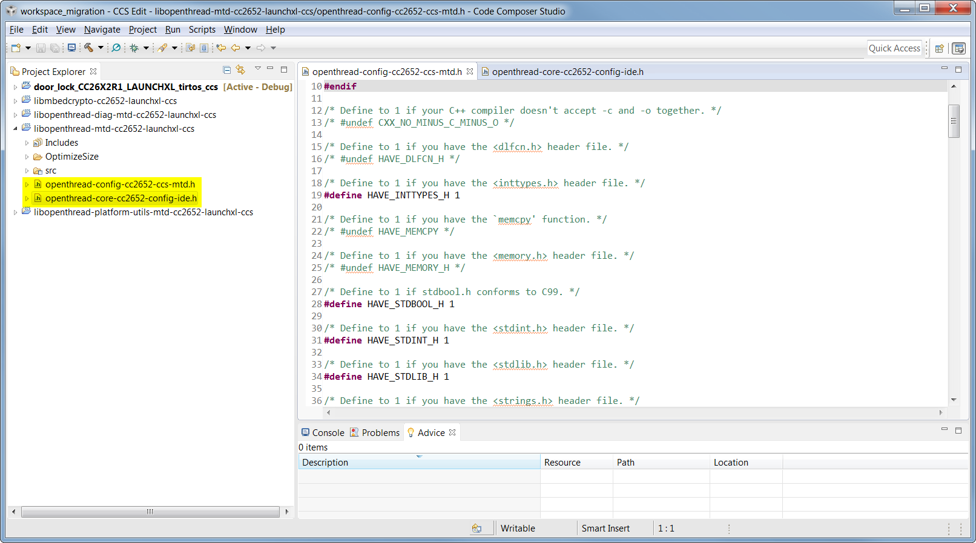Image resolution: width=976 pixels, height=543 pixels.
Task: Select openthread-core-cc2652-config-ide.h in tree
Action: tap(121, 198)
